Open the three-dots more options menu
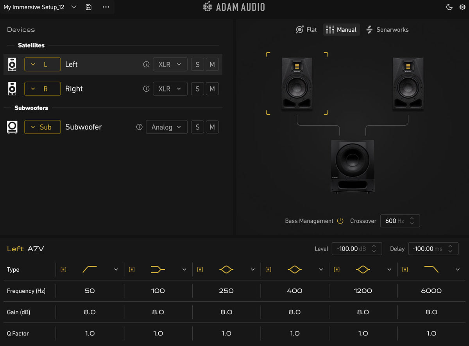 coord(106,7)
